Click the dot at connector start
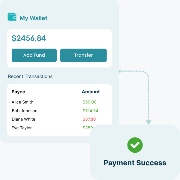This screenshot has height=180, width=180. [120, 71]
